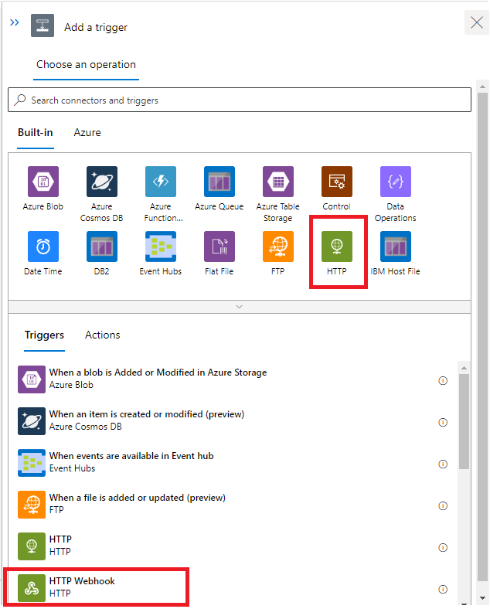This screenshot has width=490, height=609.
Task: Open the Triggers tab
Action: 44,335
